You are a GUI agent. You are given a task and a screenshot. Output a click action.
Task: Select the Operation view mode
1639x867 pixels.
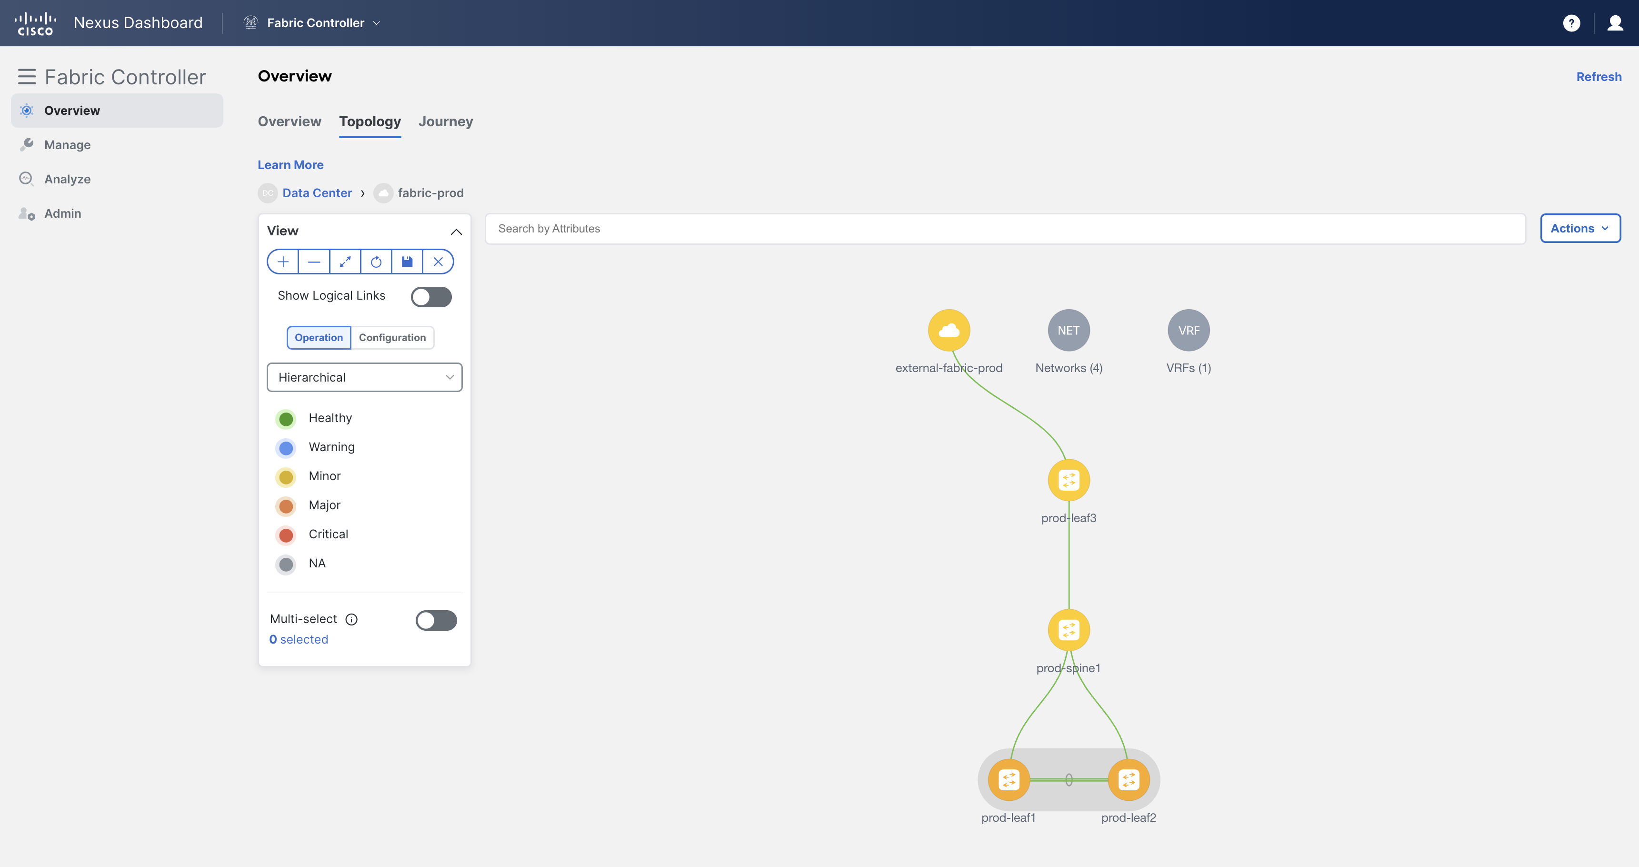coord(318,337)
